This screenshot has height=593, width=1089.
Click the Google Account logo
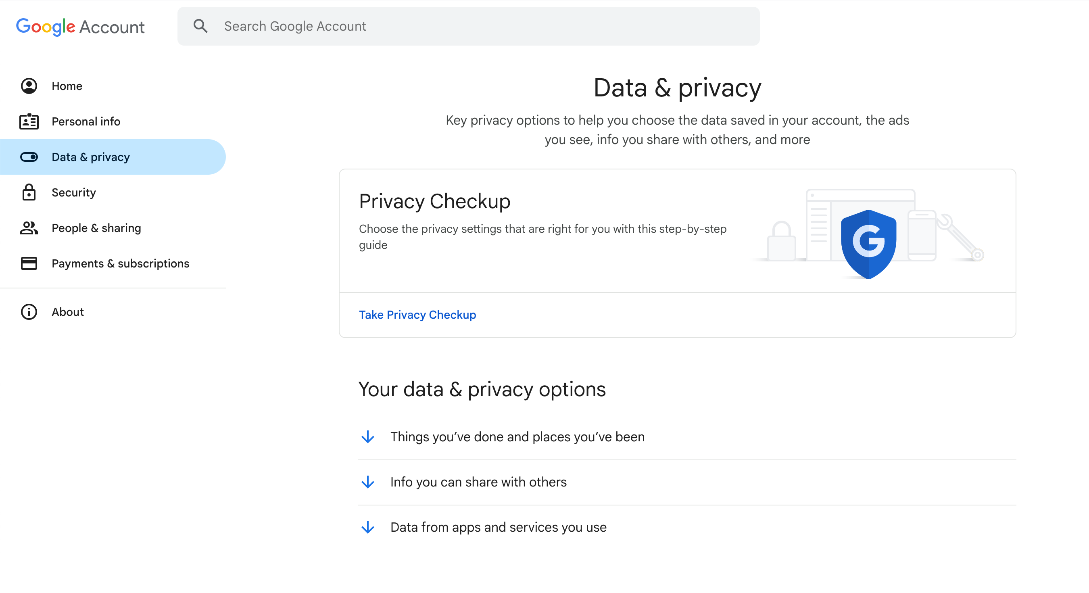click(x=80, y=27)
